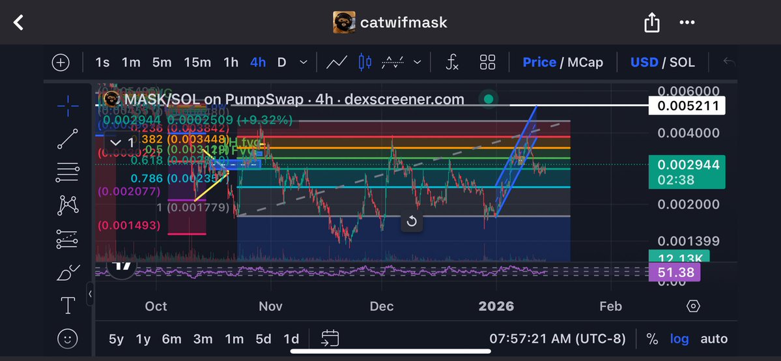Select the 1s timeframe

102,63
